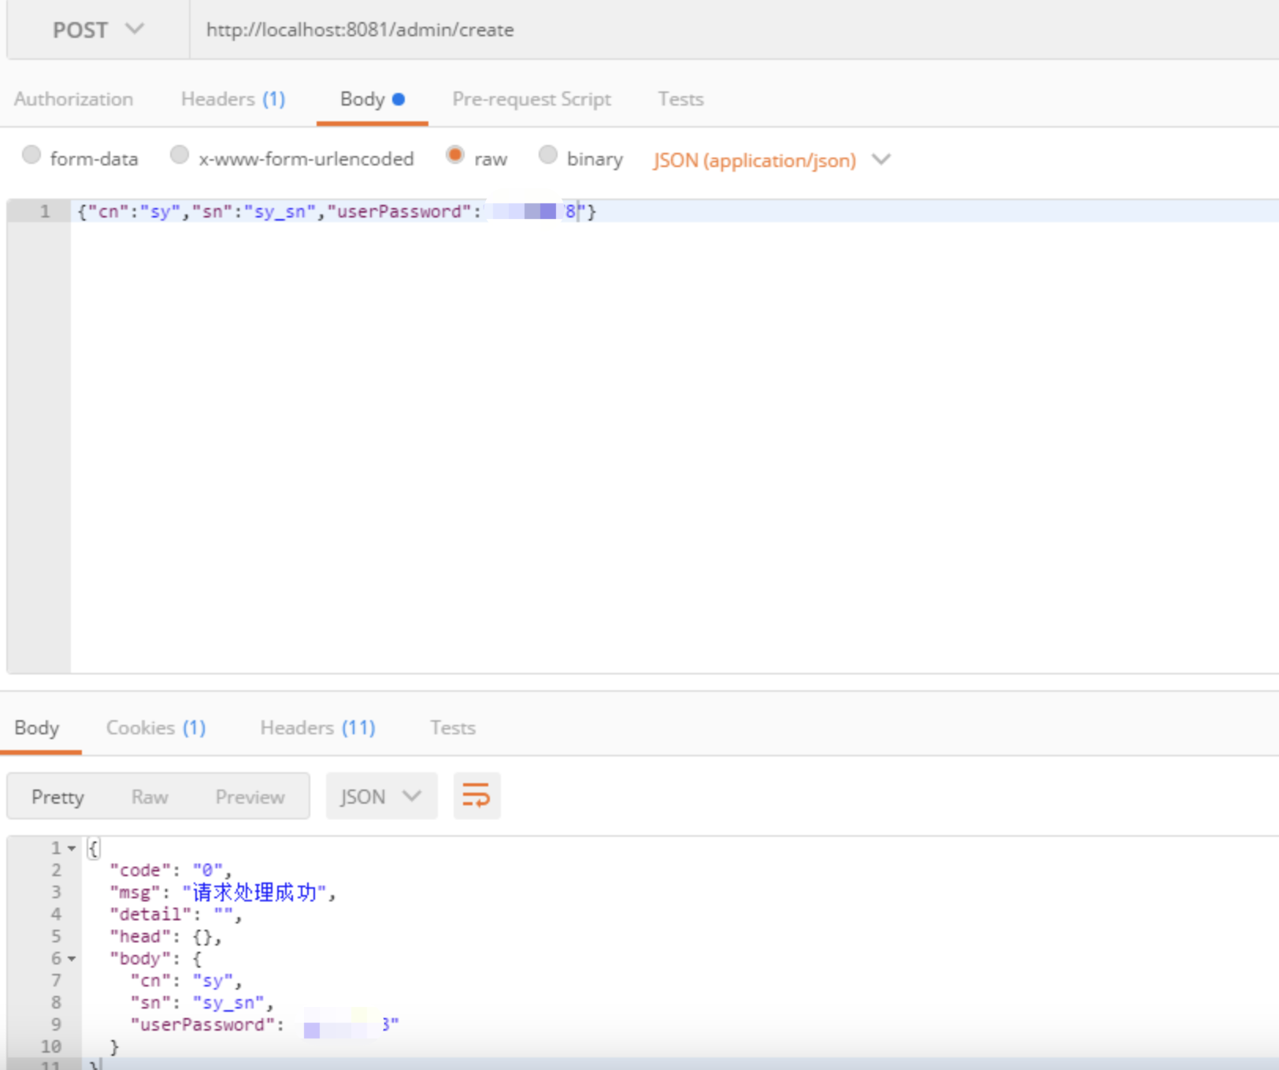The height and width of the screenshot is (1070, 1279).
Task: Show the response Cookies (1) tab
Action: 155,728
